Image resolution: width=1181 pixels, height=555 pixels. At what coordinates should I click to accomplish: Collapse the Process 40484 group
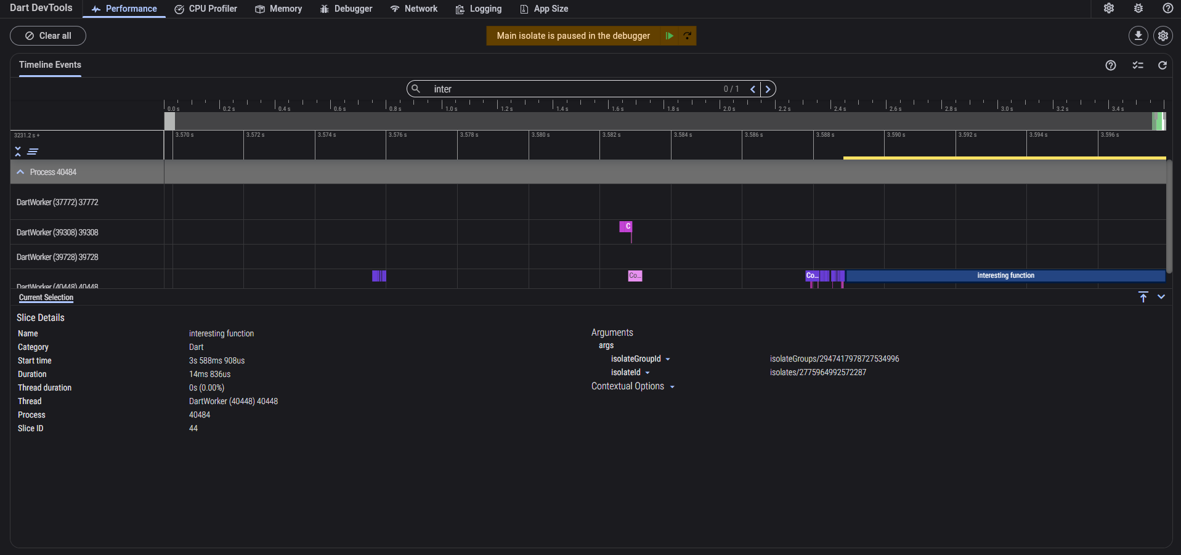pyautogui.click(x=20, y=172)
